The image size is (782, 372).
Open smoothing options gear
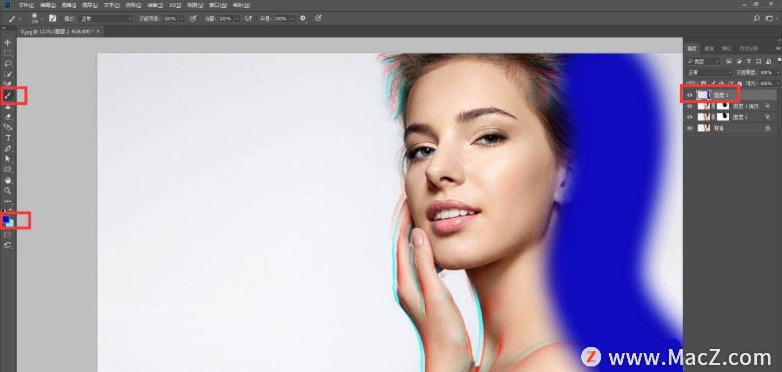tap(303, 19)
